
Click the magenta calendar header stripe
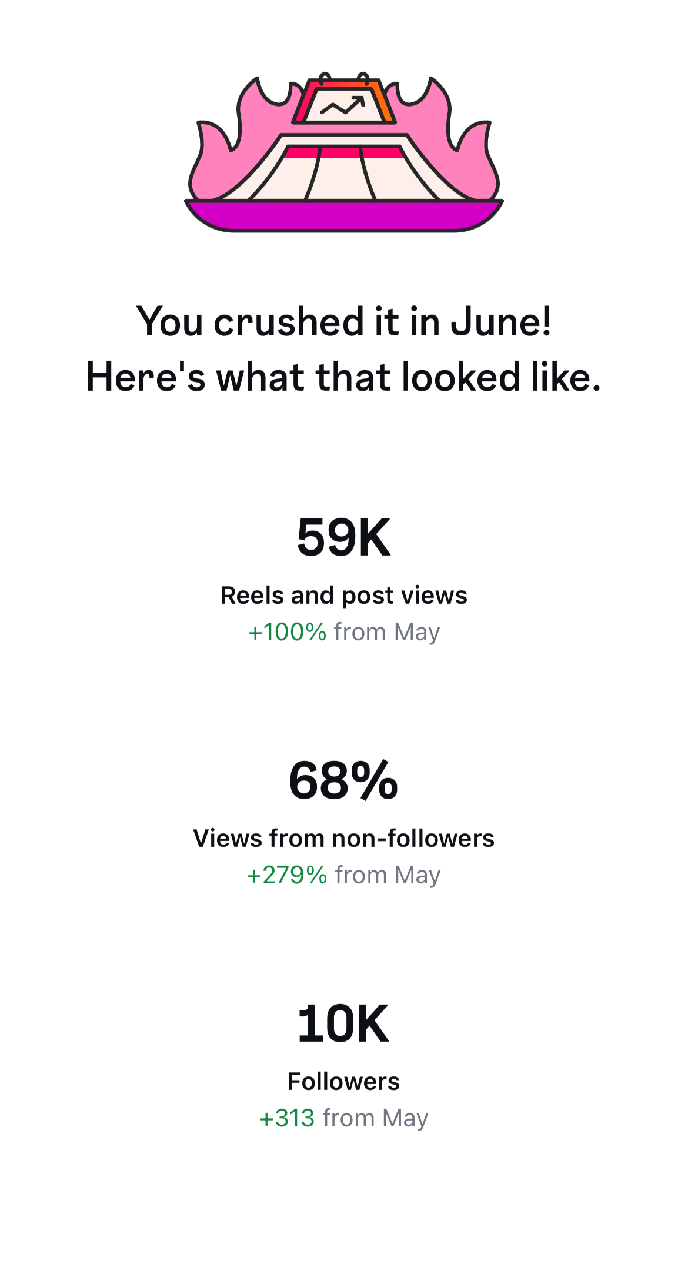click(x=344, y=152)
